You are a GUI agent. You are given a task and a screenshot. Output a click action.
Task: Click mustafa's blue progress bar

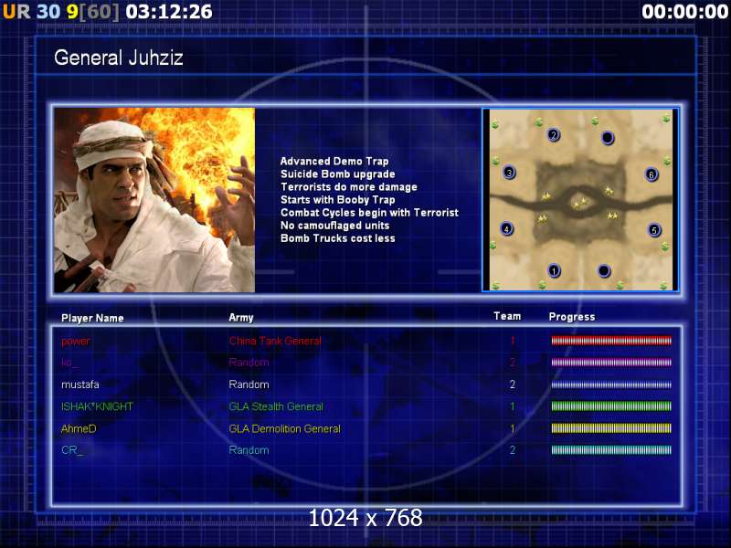click(x=611, y=385)
